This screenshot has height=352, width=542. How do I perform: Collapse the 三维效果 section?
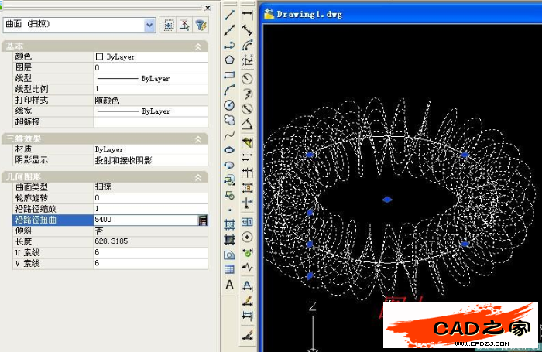click(198, 138)
